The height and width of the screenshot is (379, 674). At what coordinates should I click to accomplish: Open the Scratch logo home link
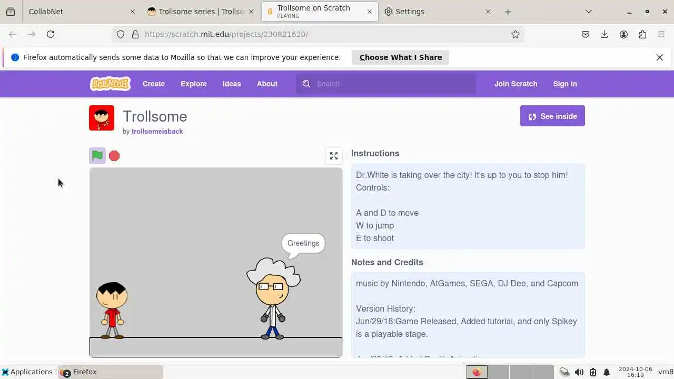(110, 84)
